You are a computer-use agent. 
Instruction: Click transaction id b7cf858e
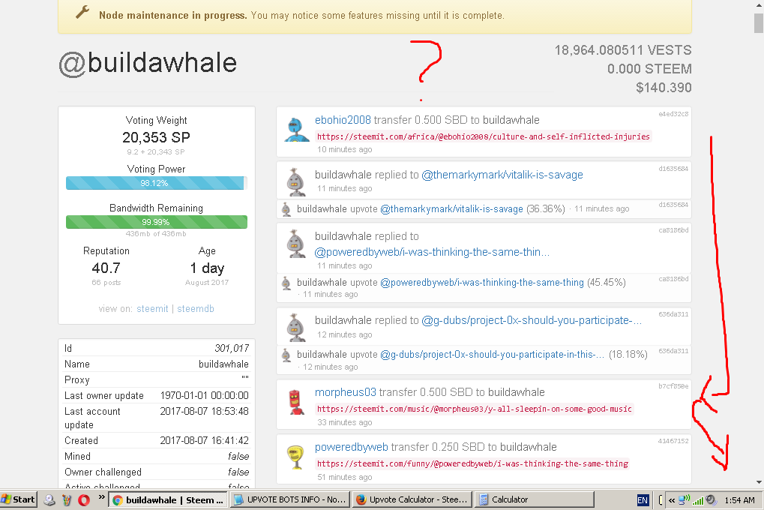pos(673,386)
